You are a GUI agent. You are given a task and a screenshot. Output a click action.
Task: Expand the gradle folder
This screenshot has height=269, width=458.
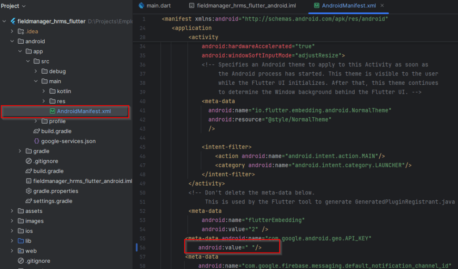(x=20, y=151)
